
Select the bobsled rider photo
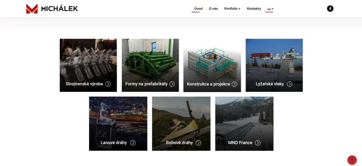click(181, 124)
